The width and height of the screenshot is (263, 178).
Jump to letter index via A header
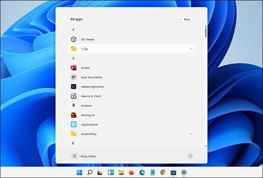[73, 58]
